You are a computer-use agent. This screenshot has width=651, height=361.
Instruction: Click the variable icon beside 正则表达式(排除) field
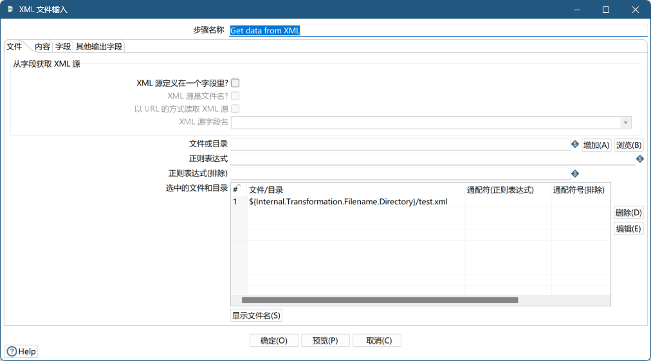pos(575,173)
